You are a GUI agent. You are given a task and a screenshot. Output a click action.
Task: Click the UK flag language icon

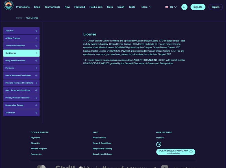pyautogui.click(x=167, y=7)
